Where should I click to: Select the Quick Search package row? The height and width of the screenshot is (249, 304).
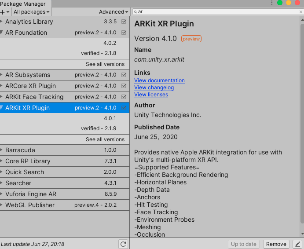(x=65, y=172)
